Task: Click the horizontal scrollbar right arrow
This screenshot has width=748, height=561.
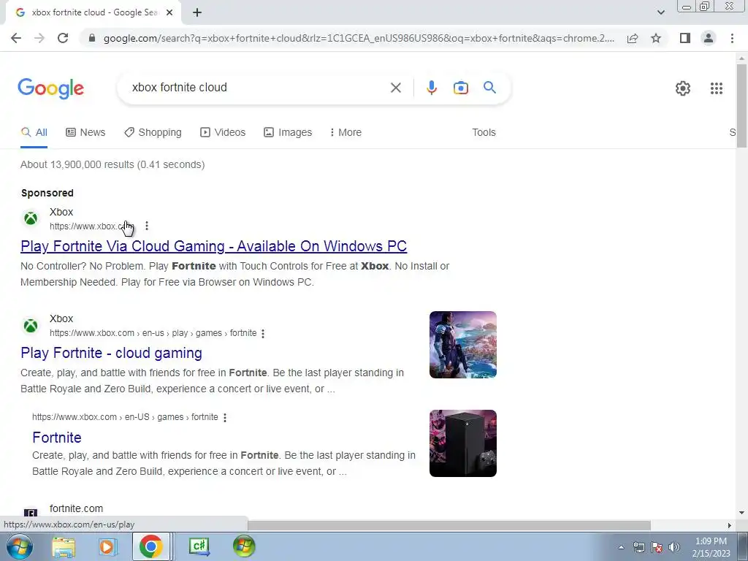Action: click(729, 525)
